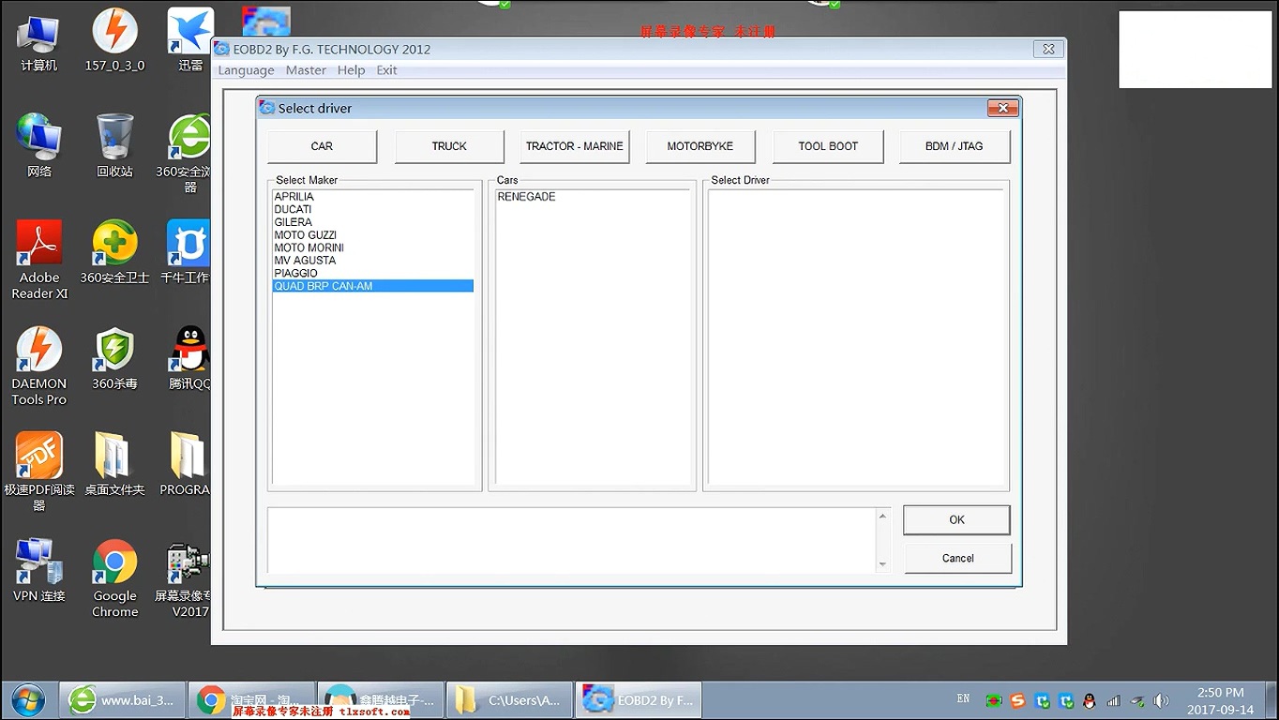Open the 极速PDF阅读器 desktop shortcut
This screenshot has height=720, width=1279.
pyautogui.click(x=39, y=472)
